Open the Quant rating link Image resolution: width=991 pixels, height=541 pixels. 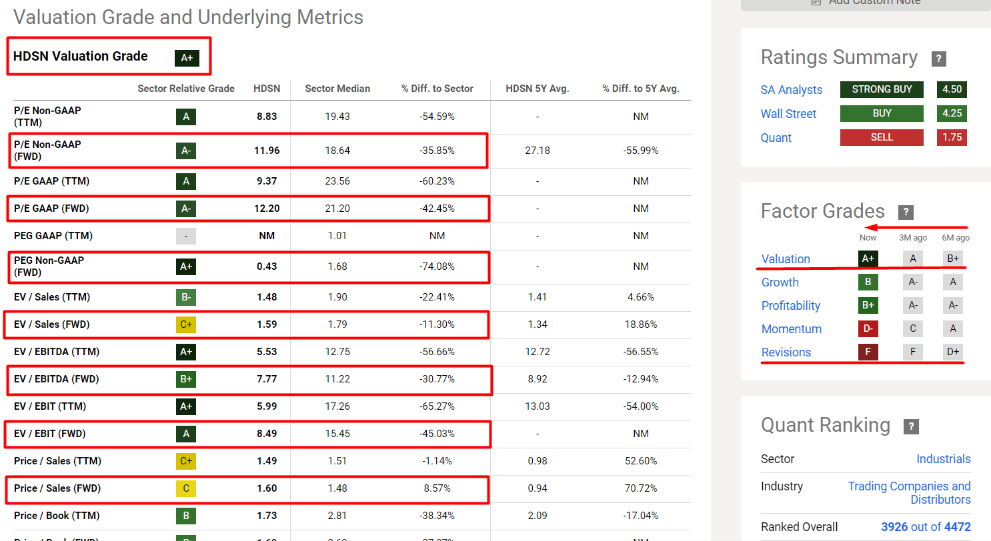coord(776,138)
